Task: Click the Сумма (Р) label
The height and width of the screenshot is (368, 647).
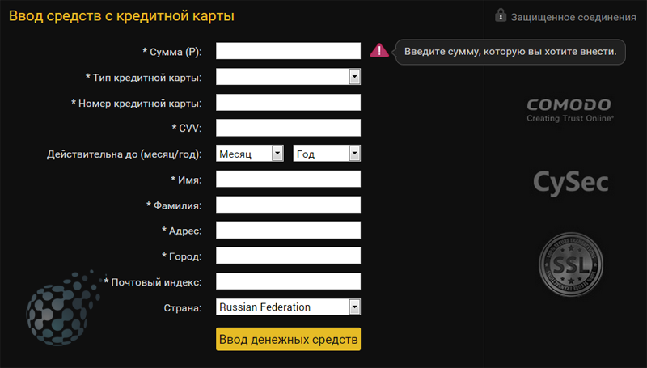Action: coord(172,52)
